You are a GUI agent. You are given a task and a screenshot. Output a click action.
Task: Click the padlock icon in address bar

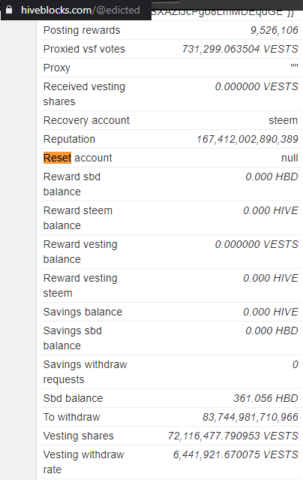tap(9, 10)
